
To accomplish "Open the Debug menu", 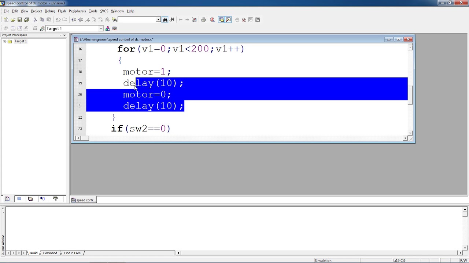I will (x=50, y=11).
